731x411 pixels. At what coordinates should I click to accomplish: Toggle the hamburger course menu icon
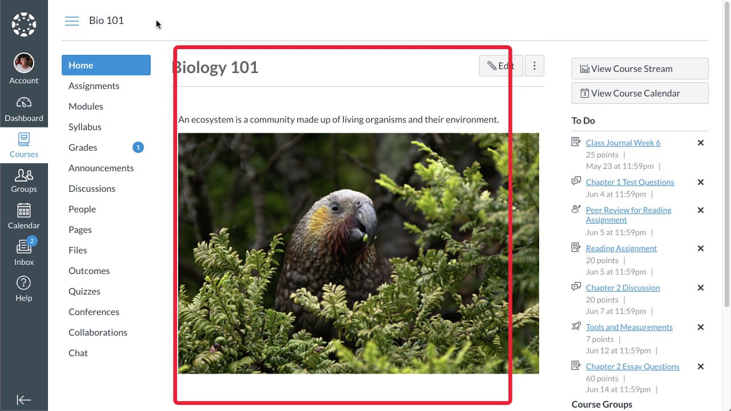point(72,21)
